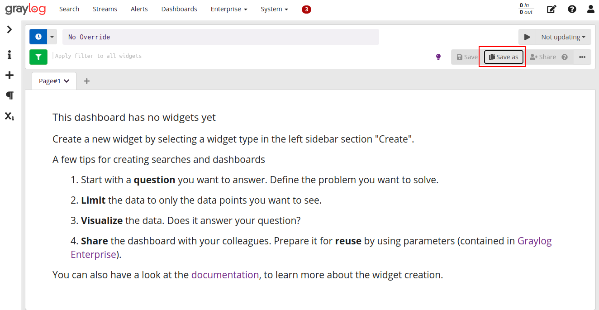Open the Not updating refresh dropdown
This screenshot has width=599, height=310.
(563, 37)
